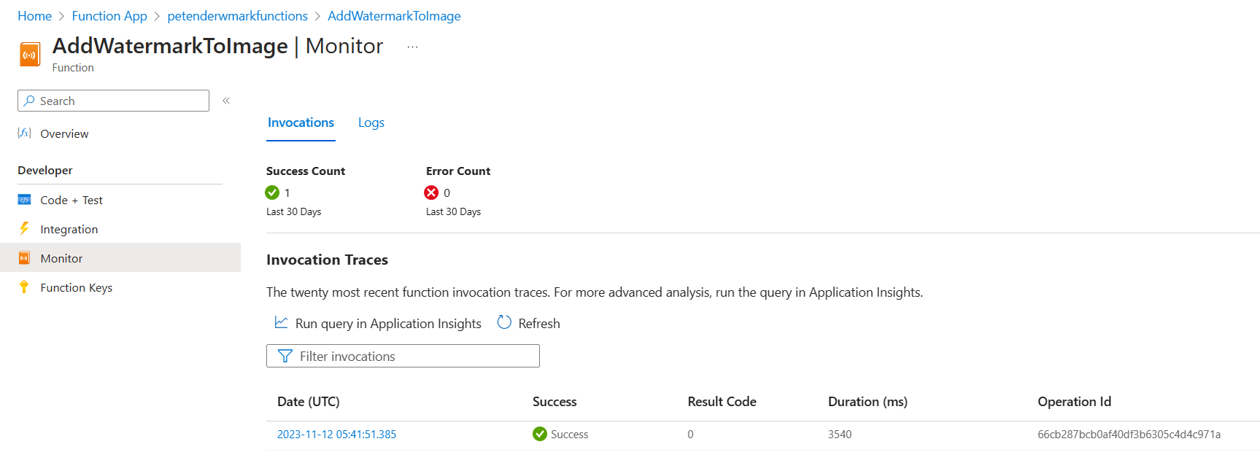
Task: Open Function App breadcrumb link
Action: [x=109, y=16]
